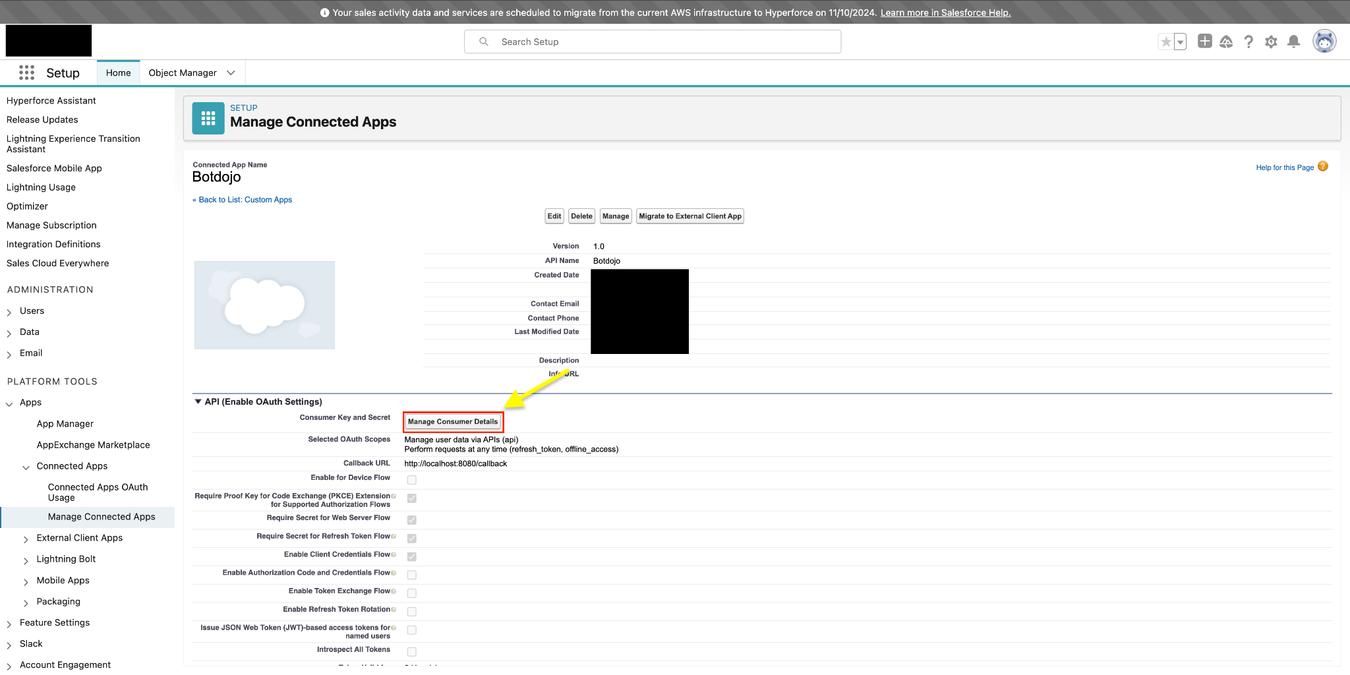Screen dimensions: 1350x675
Task: Select Manage Connected Apps in sidebar
Action: (102, 517)
